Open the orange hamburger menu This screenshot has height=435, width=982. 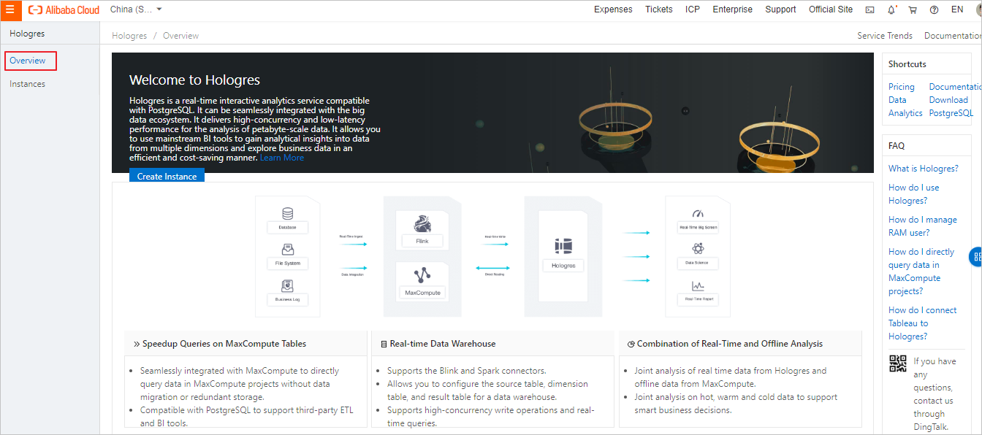(x=10, y=10)
